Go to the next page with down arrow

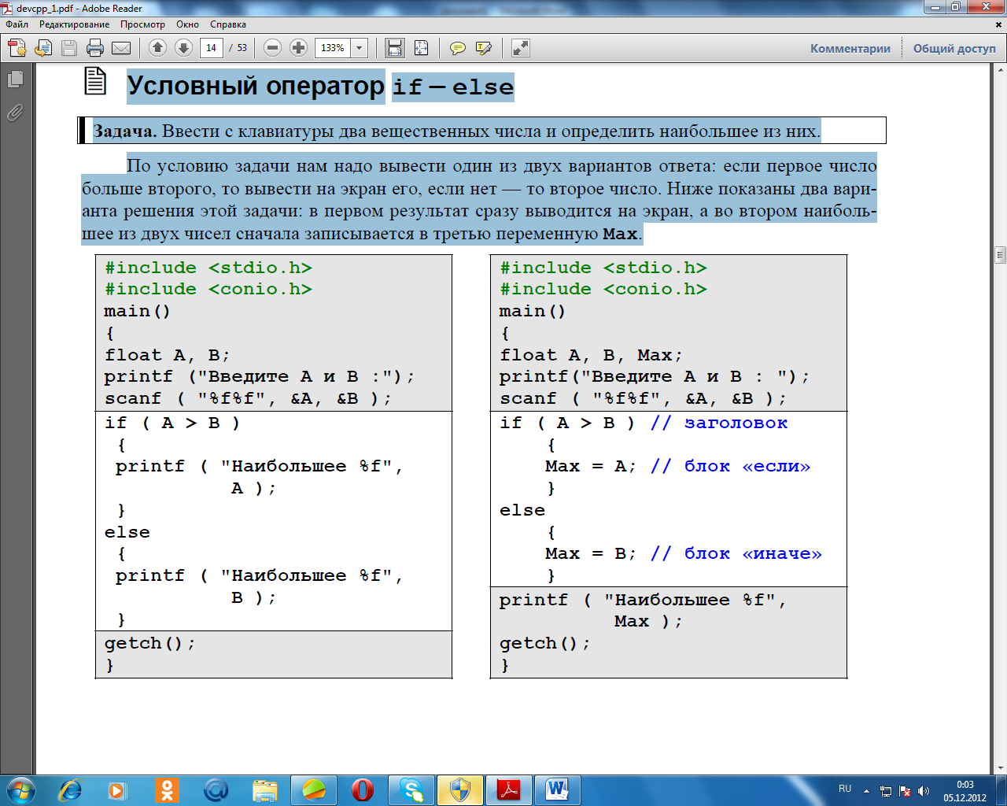[x=183, y=48]
